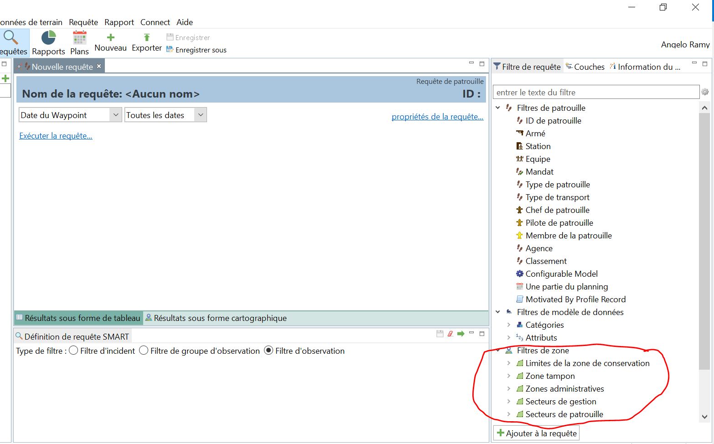Expand the Catégories tree node
The image size is (714, 444).
point(509,325)
